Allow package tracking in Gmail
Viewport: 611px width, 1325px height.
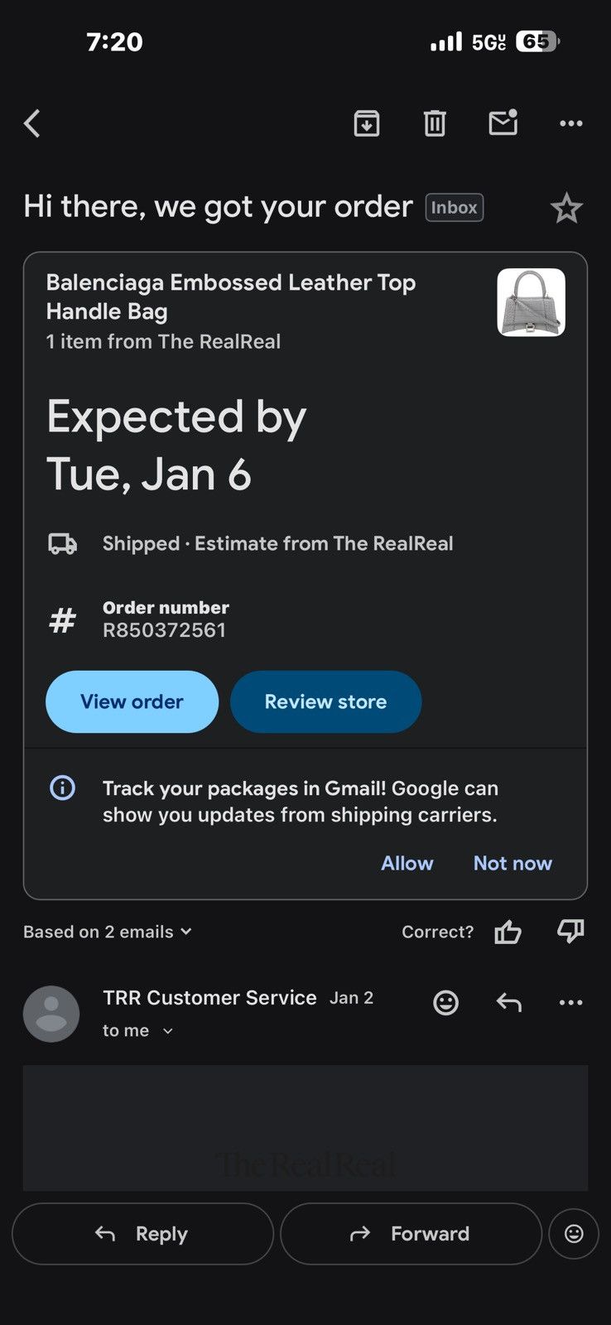407,863
